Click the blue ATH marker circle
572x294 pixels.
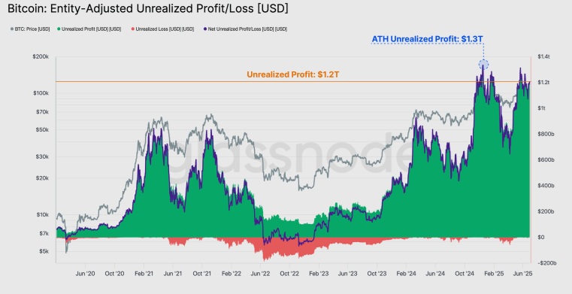coord(483,65)
